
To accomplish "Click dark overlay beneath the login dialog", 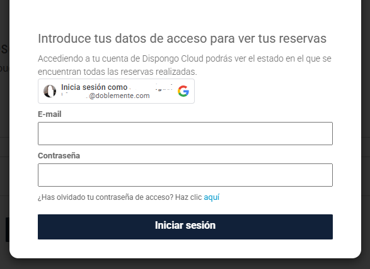I will (185, 264).
